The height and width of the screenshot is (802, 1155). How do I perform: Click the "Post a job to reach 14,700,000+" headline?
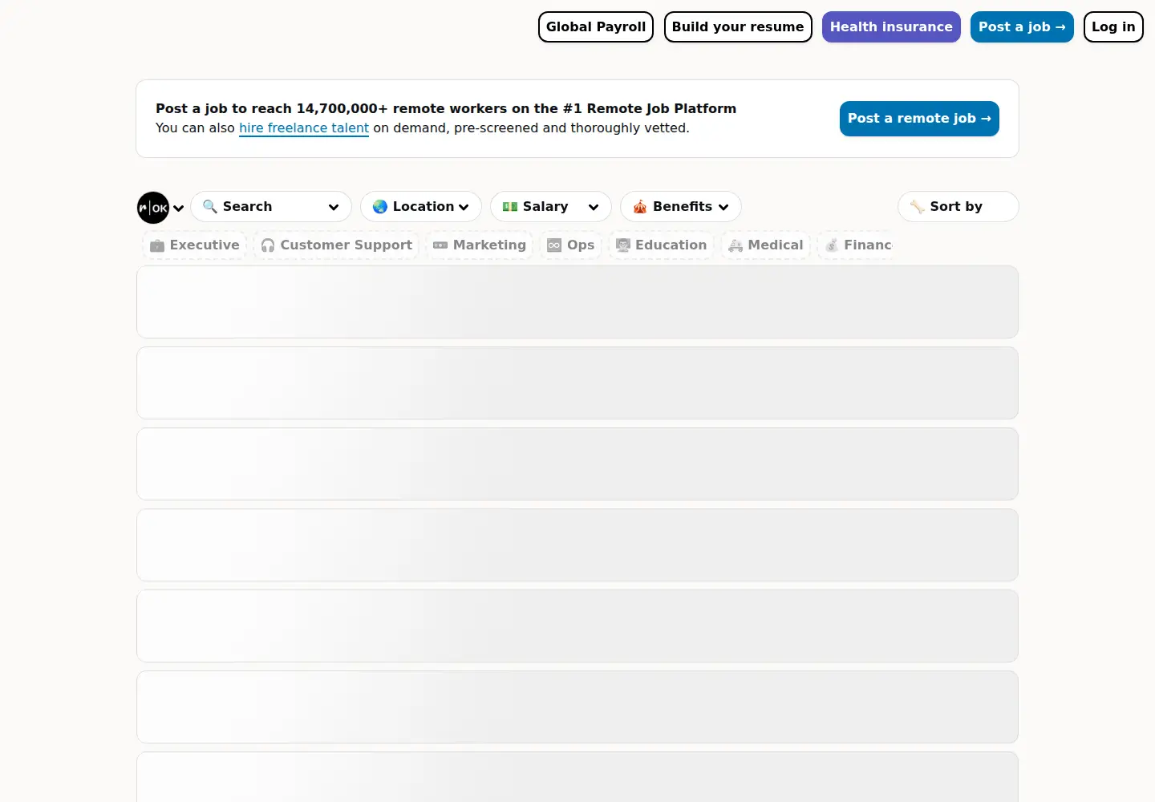pos(446,108)
